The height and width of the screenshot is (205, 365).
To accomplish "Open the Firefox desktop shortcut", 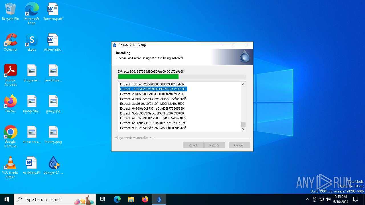I will tap(11, 104).
